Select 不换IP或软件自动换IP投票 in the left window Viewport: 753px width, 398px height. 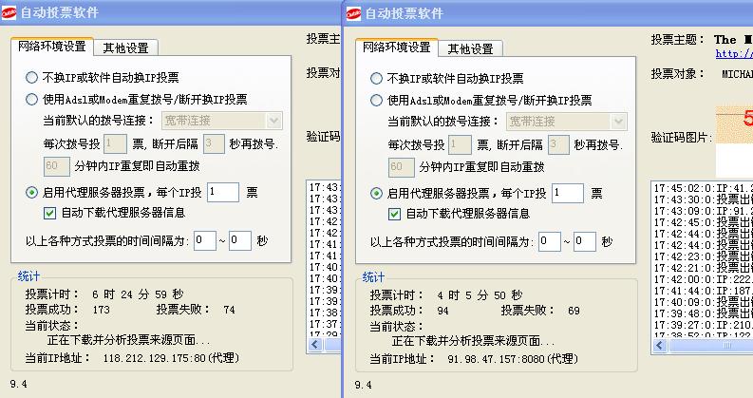(32, 78)
